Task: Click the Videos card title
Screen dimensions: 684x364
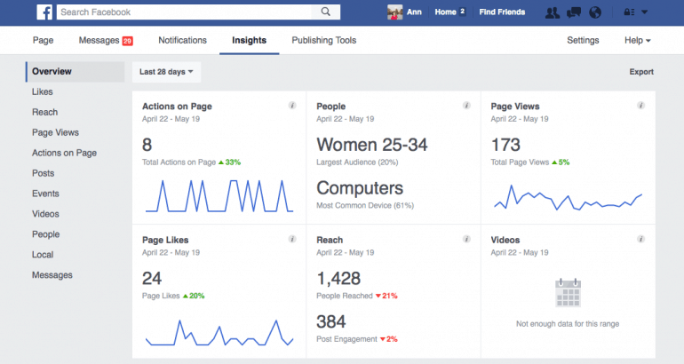Action: (x=505, y=240)
